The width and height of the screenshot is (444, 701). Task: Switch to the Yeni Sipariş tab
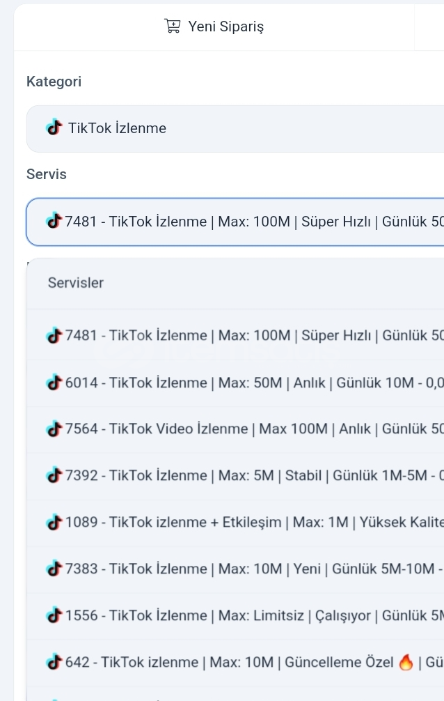pos(214,26)
